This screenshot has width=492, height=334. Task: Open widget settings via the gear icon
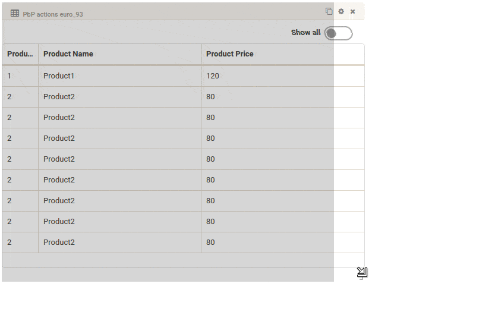pyautogui.click(x=341, y=11)
